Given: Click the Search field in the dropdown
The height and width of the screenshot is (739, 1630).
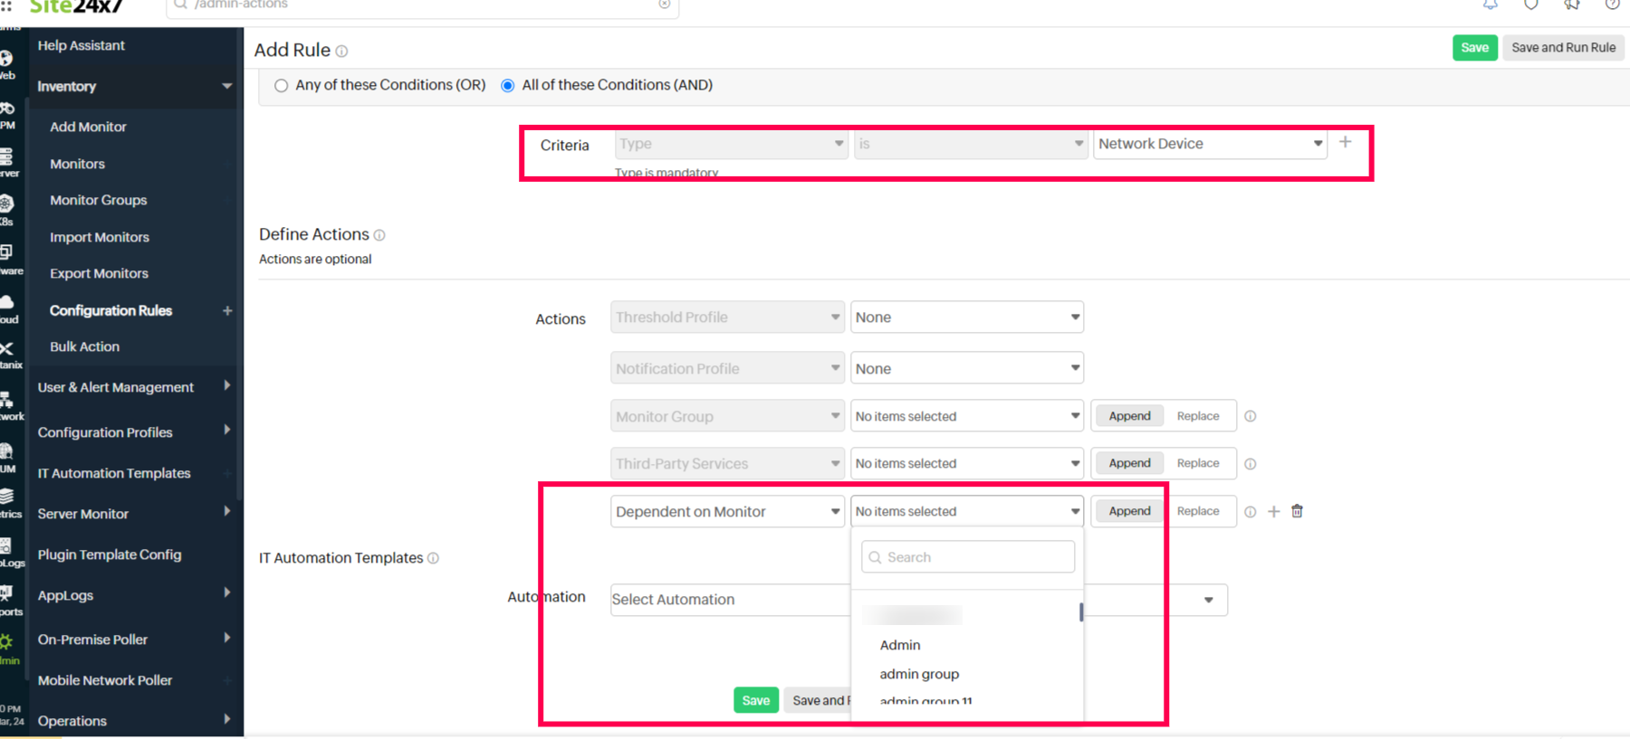Looking at the screenshot, I should point(968,557).
